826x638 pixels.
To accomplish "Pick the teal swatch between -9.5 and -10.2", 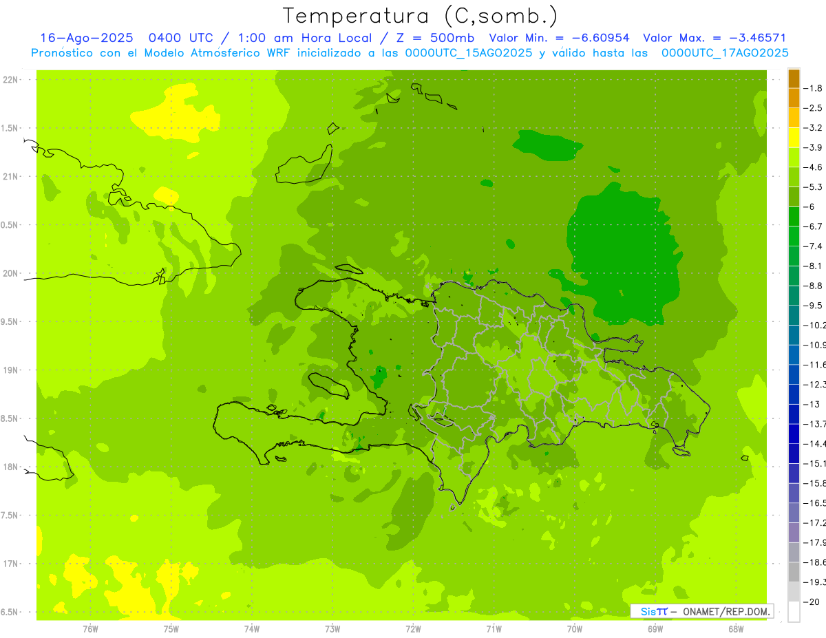I will click(794, 315).
